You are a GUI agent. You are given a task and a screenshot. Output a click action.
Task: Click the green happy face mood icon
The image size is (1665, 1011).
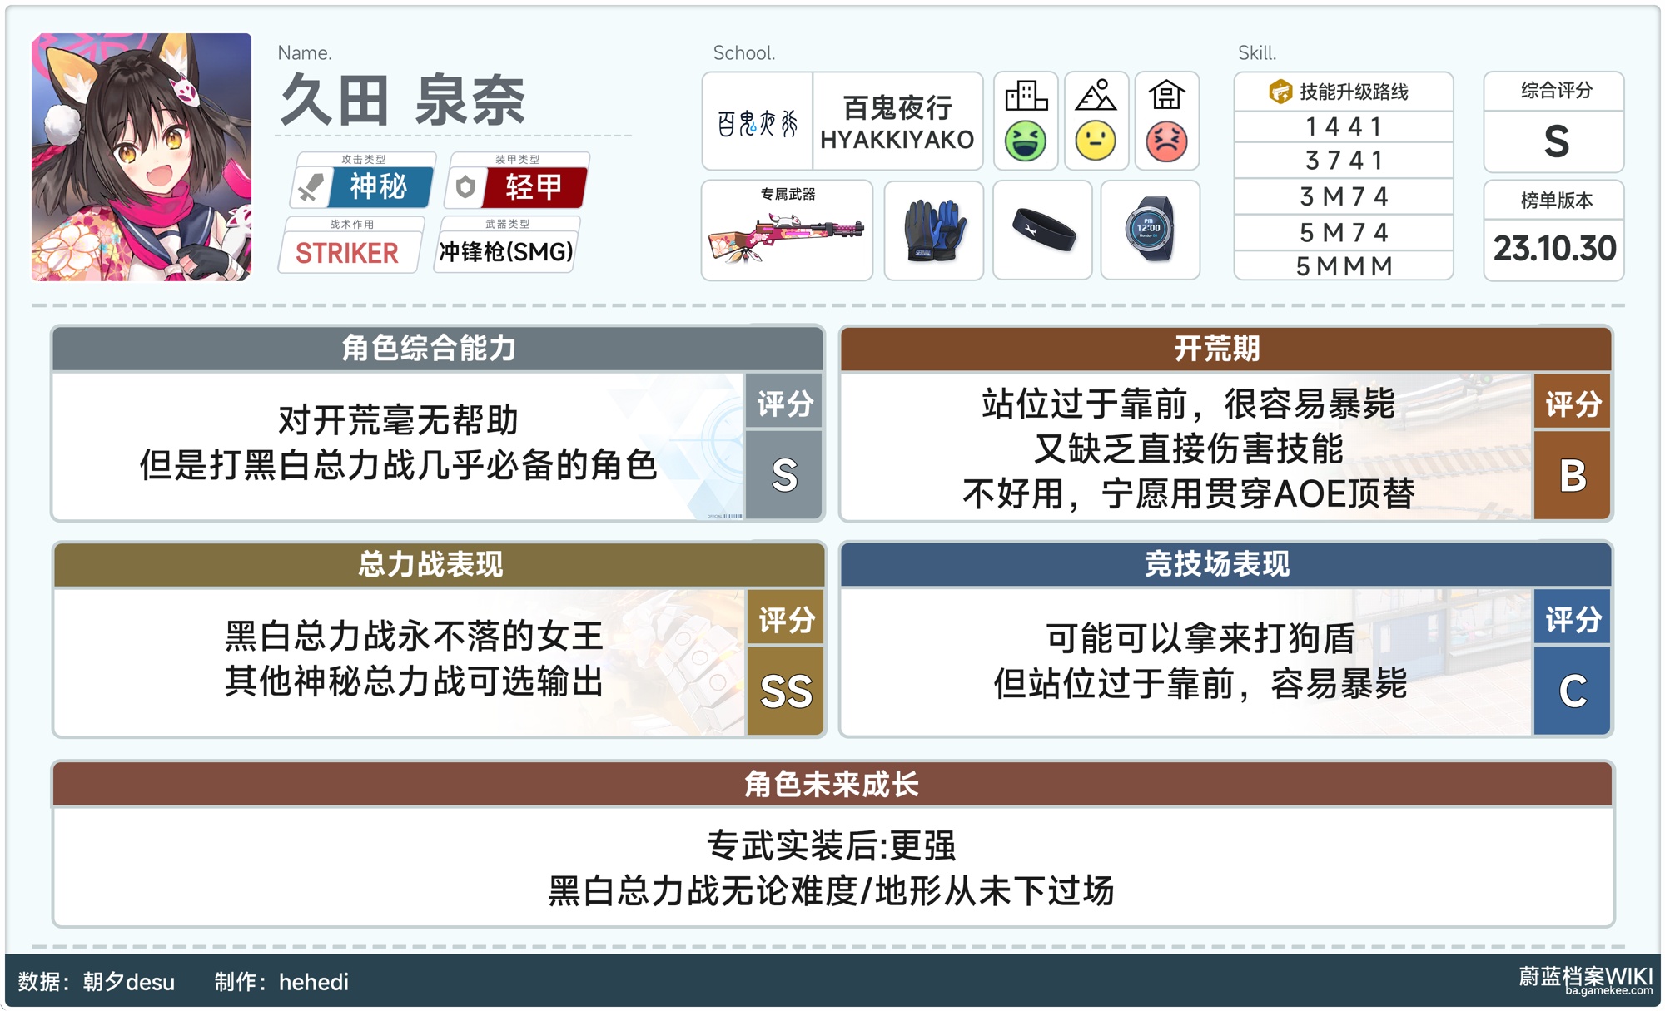tap(1026, 141)
